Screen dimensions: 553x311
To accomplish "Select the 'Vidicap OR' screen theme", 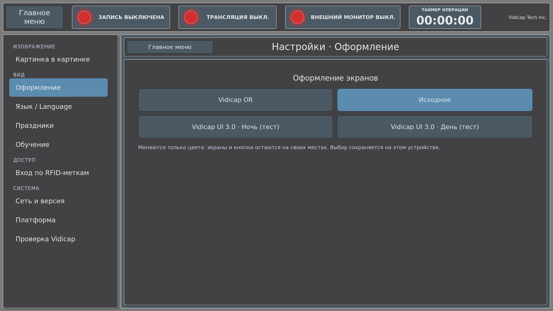I will [x=236, y=100].
